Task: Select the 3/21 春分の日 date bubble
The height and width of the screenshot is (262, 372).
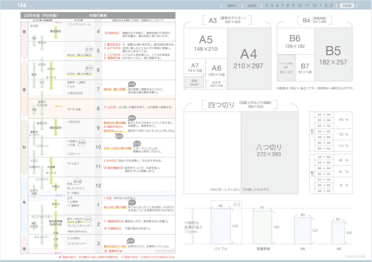Action: pyautogui.click(x=132, y=241)
